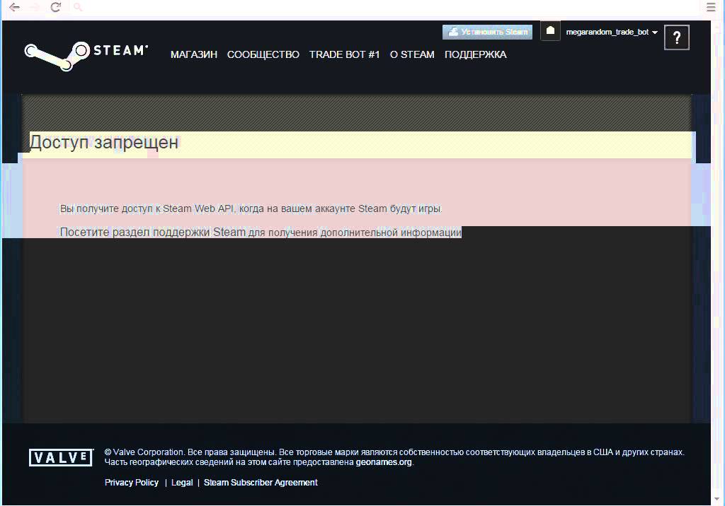The image size is (725, 506).
Task: Open the СООБЩЕСТВО menu
Action: [x=263, y=54]
